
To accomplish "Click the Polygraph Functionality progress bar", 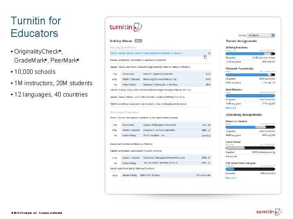I will click(x=250, y=75).
